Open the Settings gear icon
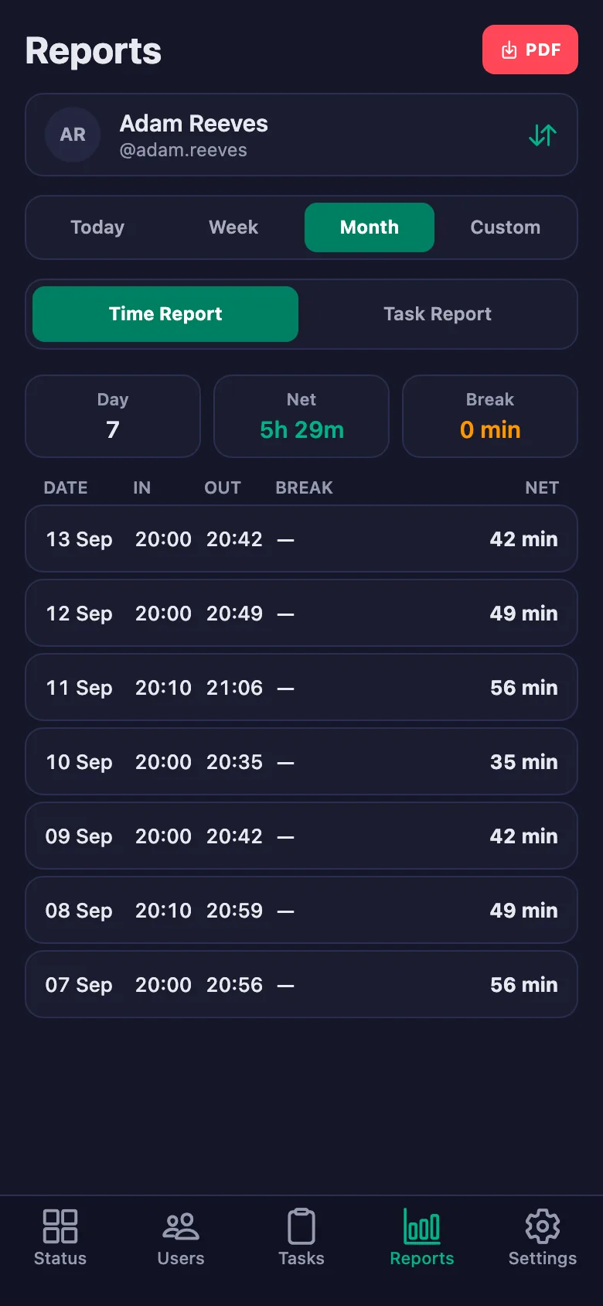This screenshot has width=603, height=1306. tap(543, 1226)
